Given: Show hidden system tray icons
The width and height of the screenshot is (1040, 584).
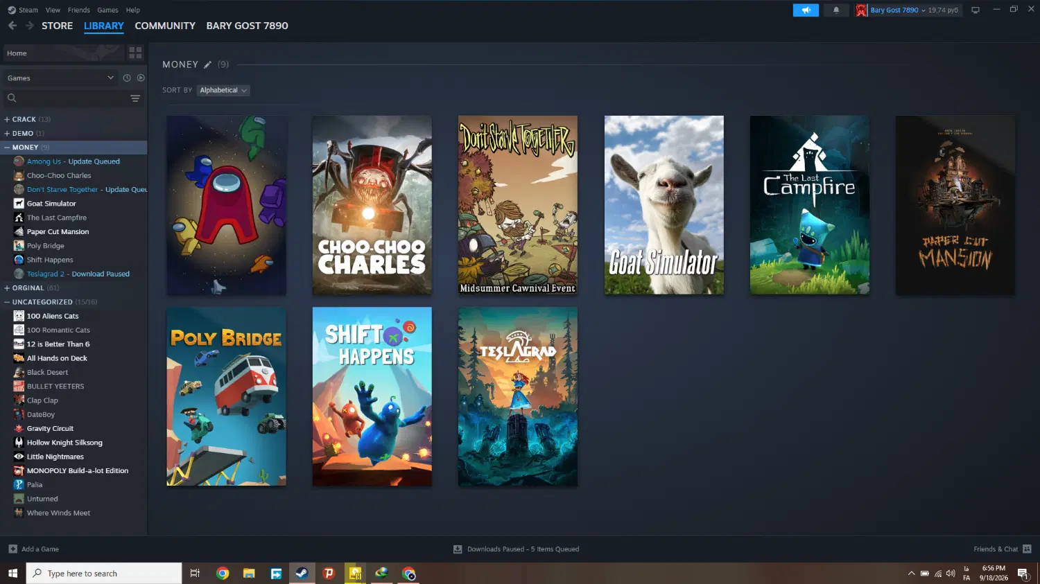Looking at the screenshot, I should pyautogui.click(x=911, y=574).
